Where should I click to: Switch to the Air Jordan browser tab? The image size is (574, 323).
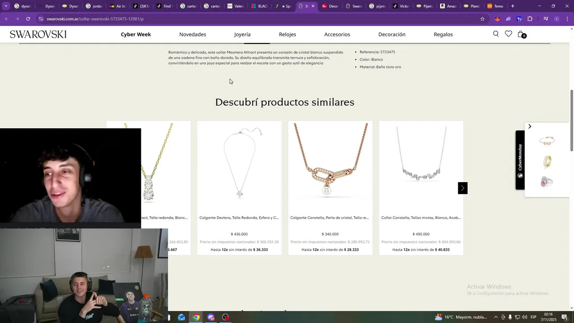tap(117, 6)
